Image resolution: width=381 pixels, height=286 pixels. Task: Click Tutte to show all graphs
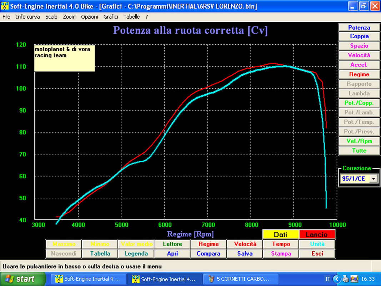[359, 151]
